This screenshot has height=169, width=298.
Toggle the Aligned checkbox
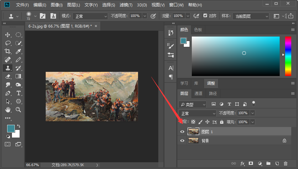(x=205, y=16)
